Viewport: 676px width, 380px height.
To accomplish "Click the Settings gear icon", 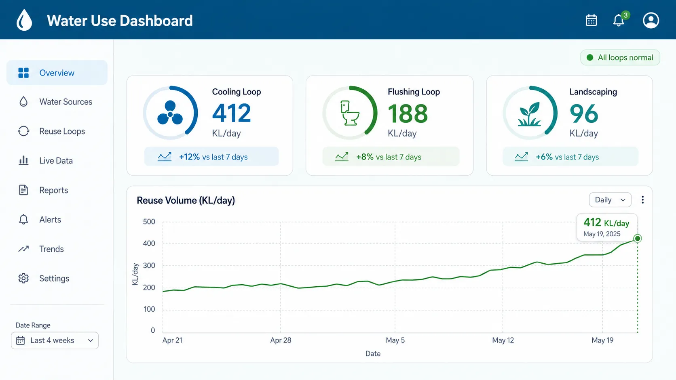I will [23, 278].
